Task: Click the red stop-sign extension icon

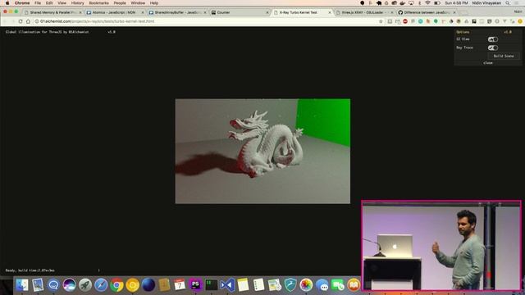Action: pos(405,21)
